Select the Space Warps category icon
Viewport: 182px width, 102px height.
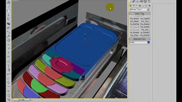[x=146, y=6]
